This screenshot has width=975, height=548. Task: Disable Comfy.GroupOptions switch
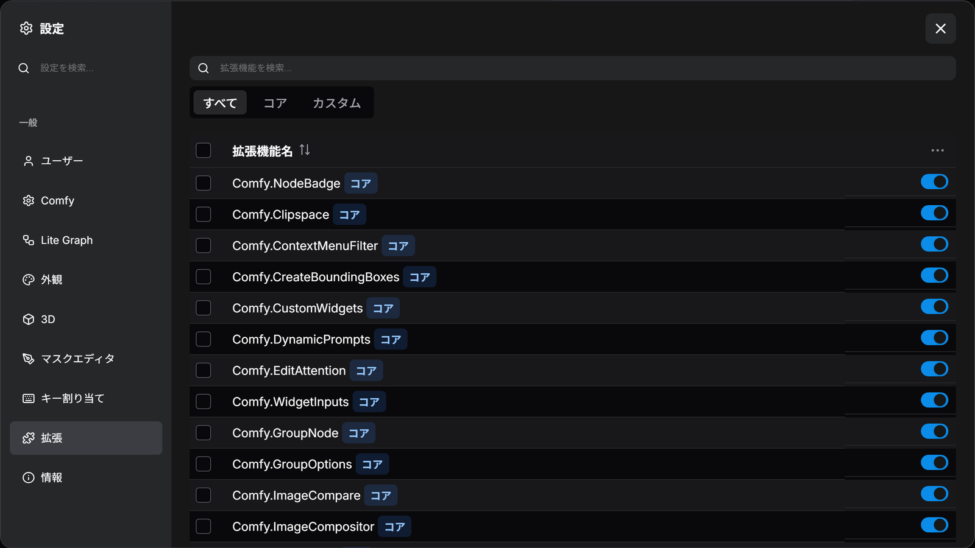click(934, 463)
